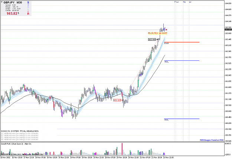
Task: Click the 15 Nov 2013 time axis label
Action: (5, 158)
